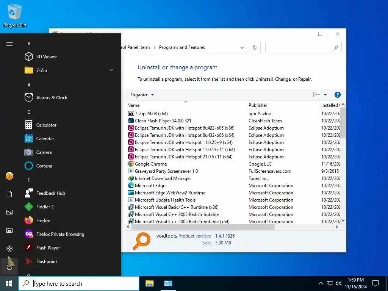This screenshot has width=388, height=291.
Task: Open address bar history dropdown
Action: pos(242,47)
